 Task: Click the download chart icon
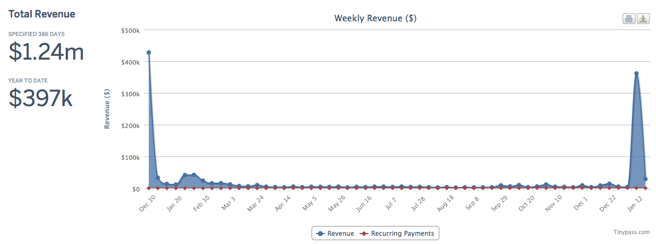tap(642, 19)
